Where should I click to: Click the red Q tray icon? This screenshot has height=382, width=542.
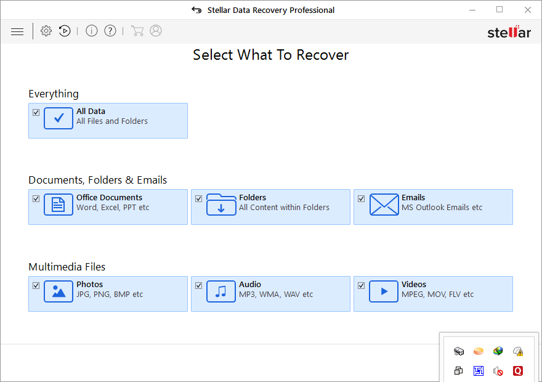pos(518,371)
